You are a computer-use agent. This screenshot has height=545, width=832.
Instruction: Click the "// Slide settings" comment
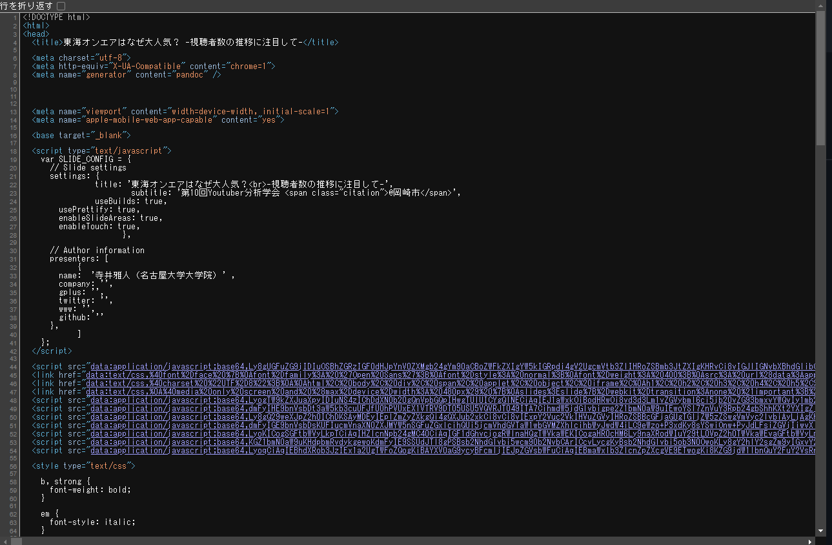coord(88,168)
